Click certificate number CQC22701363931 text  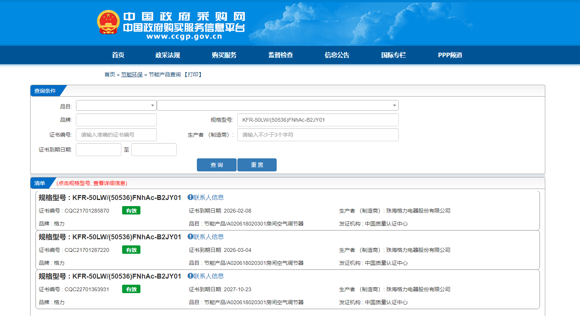coord(87,289)
